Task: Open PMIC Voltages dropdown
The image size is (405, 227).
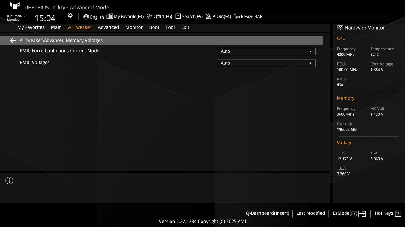Action: [x=267, y=63]
